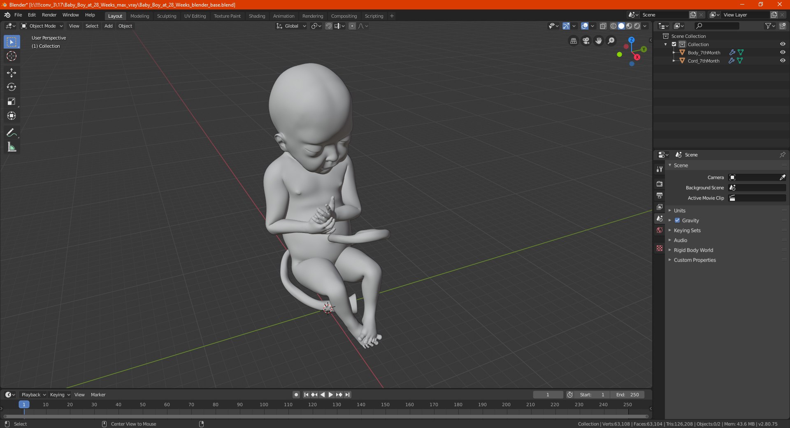Viewport: 790px width, 428px height.
Task: Select the Annotate tool
Action: (x=12, y=133)
